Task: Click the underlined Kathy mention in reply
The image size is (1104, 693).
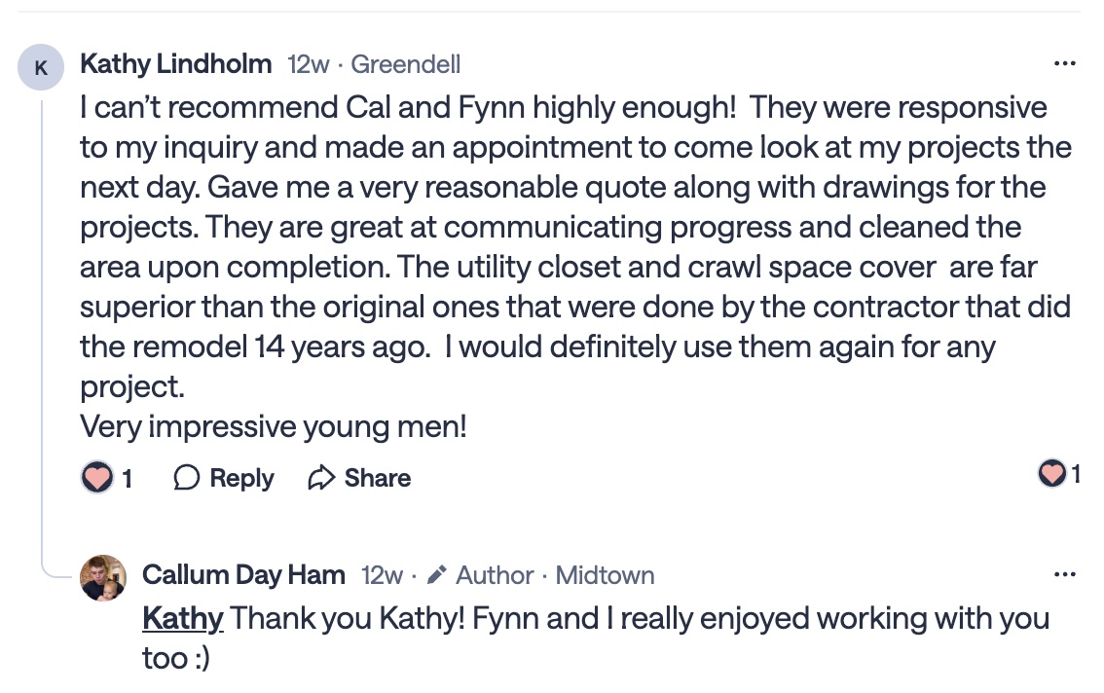Action: pos(183,618)
